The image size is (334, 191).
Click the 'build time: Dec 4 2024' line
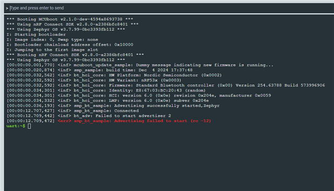click(x=100, y=70)
